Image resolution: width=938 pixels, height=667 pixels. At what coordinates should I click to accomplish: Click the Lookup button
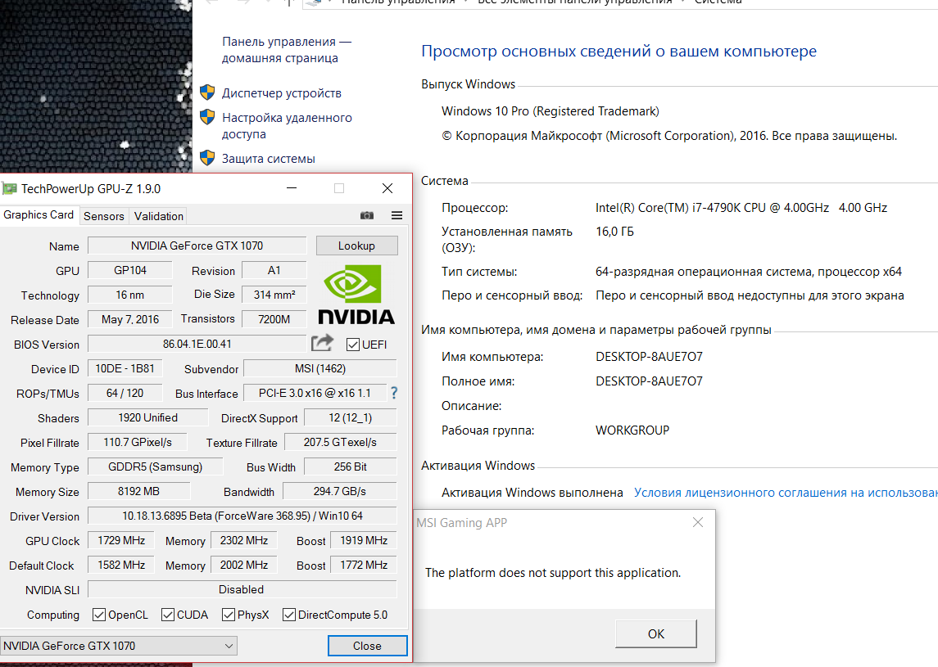356,246
